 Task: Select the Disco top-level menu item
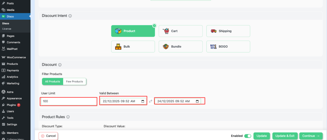[x=15, y=17]
